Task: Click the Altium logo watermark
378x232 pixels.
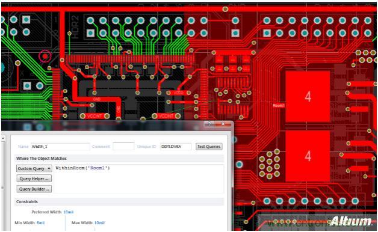Action: 351,221
